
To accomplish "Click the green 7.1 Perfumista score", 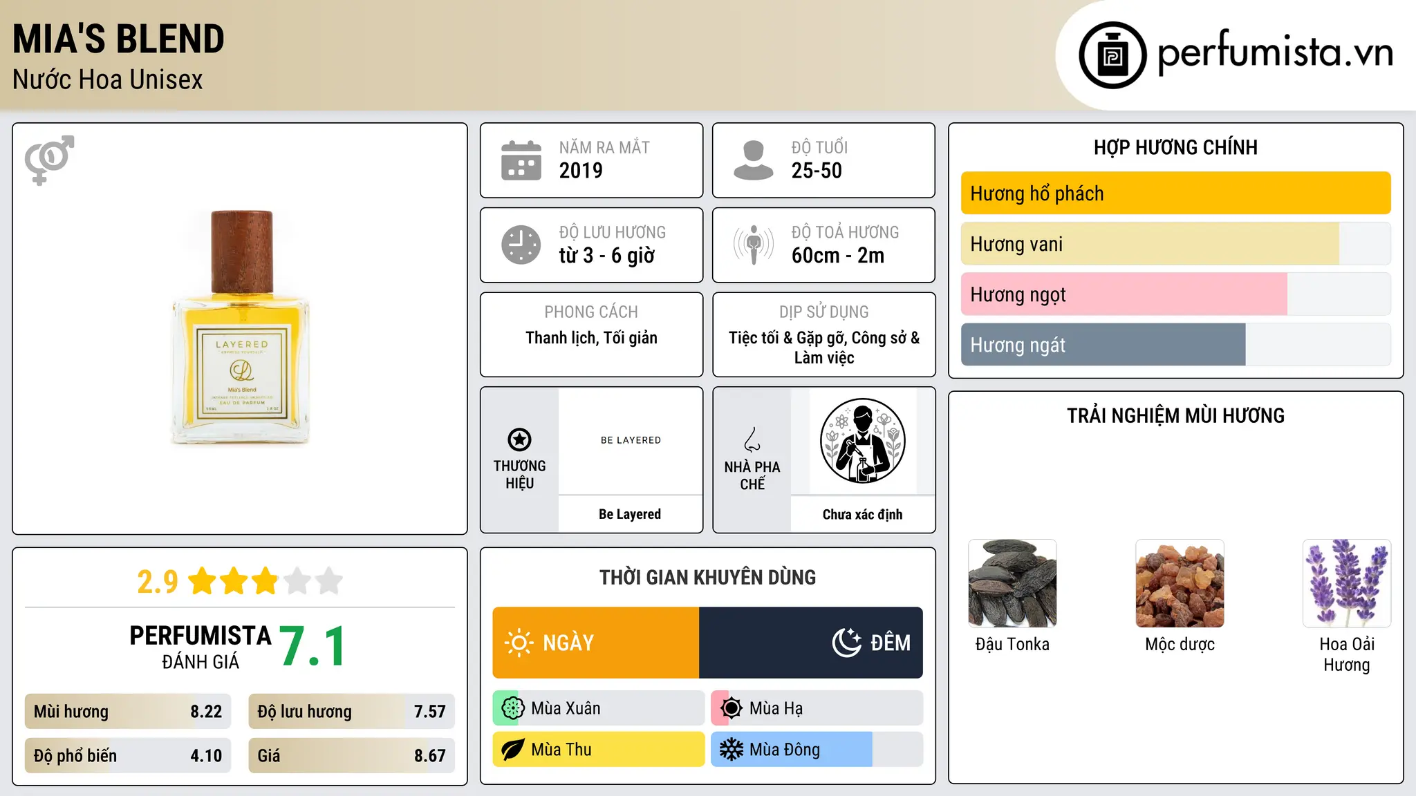I will click(313, 646).
